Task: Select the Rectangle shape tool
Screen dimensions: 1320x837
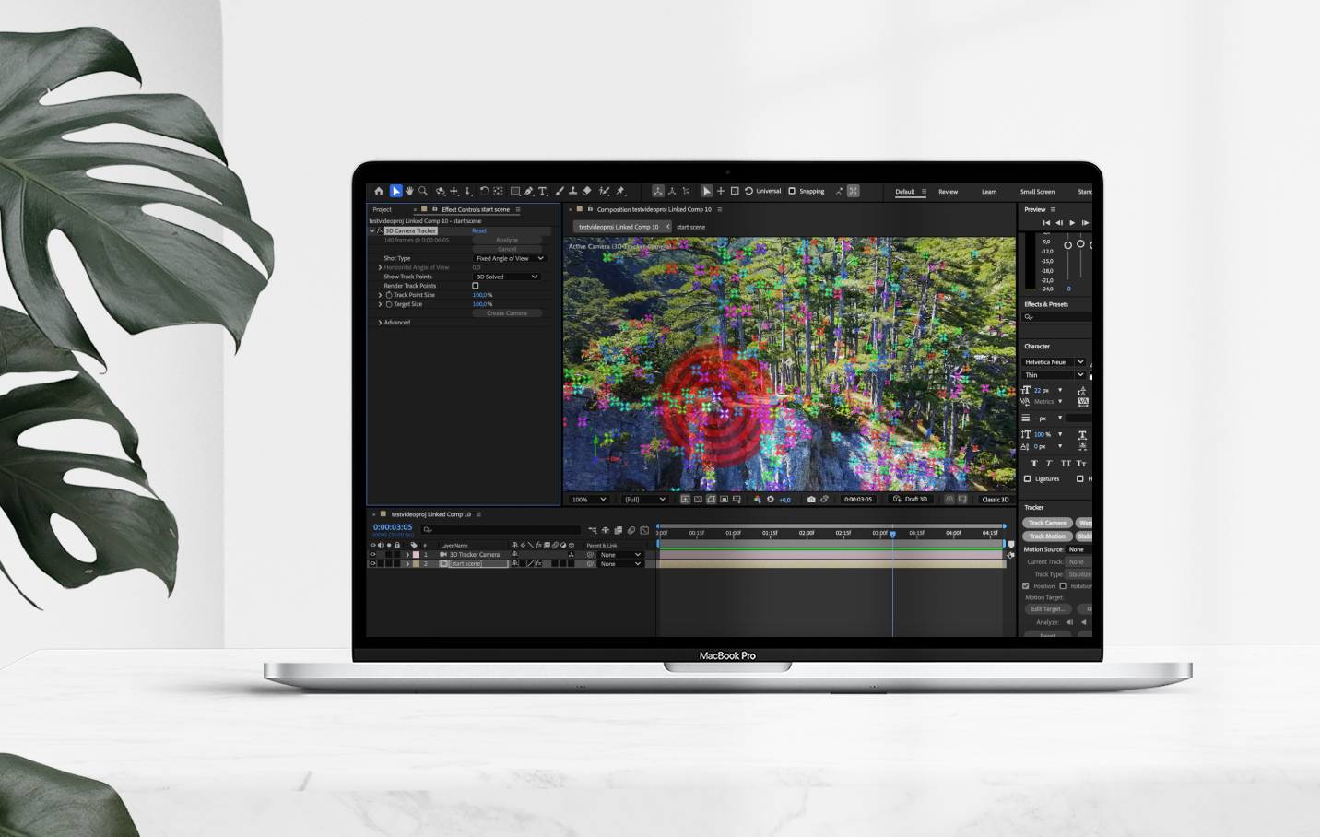Action: [x=515, y=191]
